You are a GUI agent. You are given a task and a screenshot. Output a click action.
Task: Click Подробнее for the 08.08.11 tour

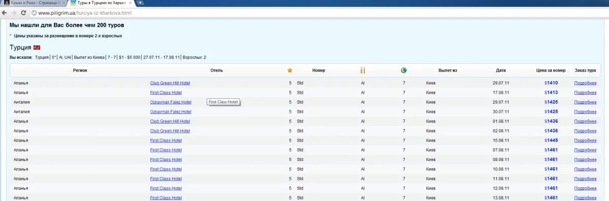[x=585, y=159]
